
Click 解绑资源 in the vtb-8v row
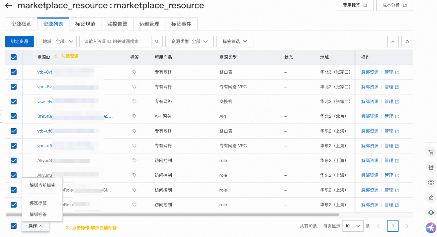pyautogui.click(x=370, y=72)
